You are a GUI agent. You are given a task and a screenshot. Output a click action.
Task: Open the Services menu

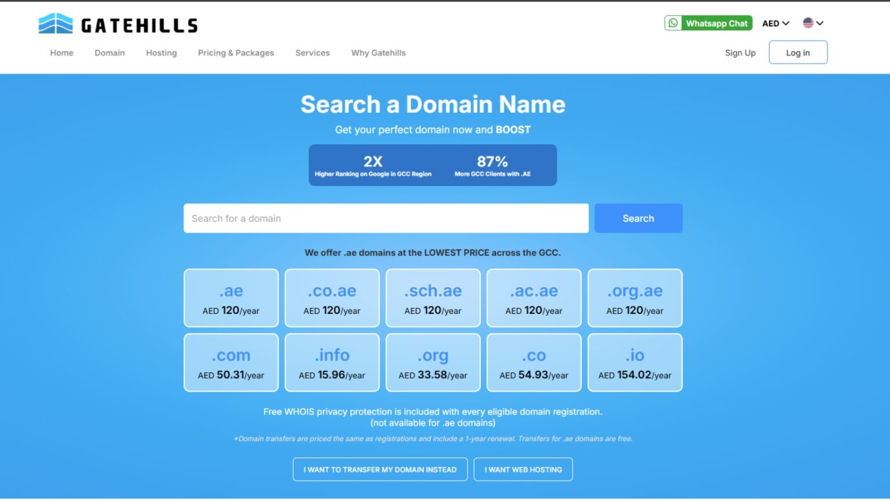pos(312,53)
